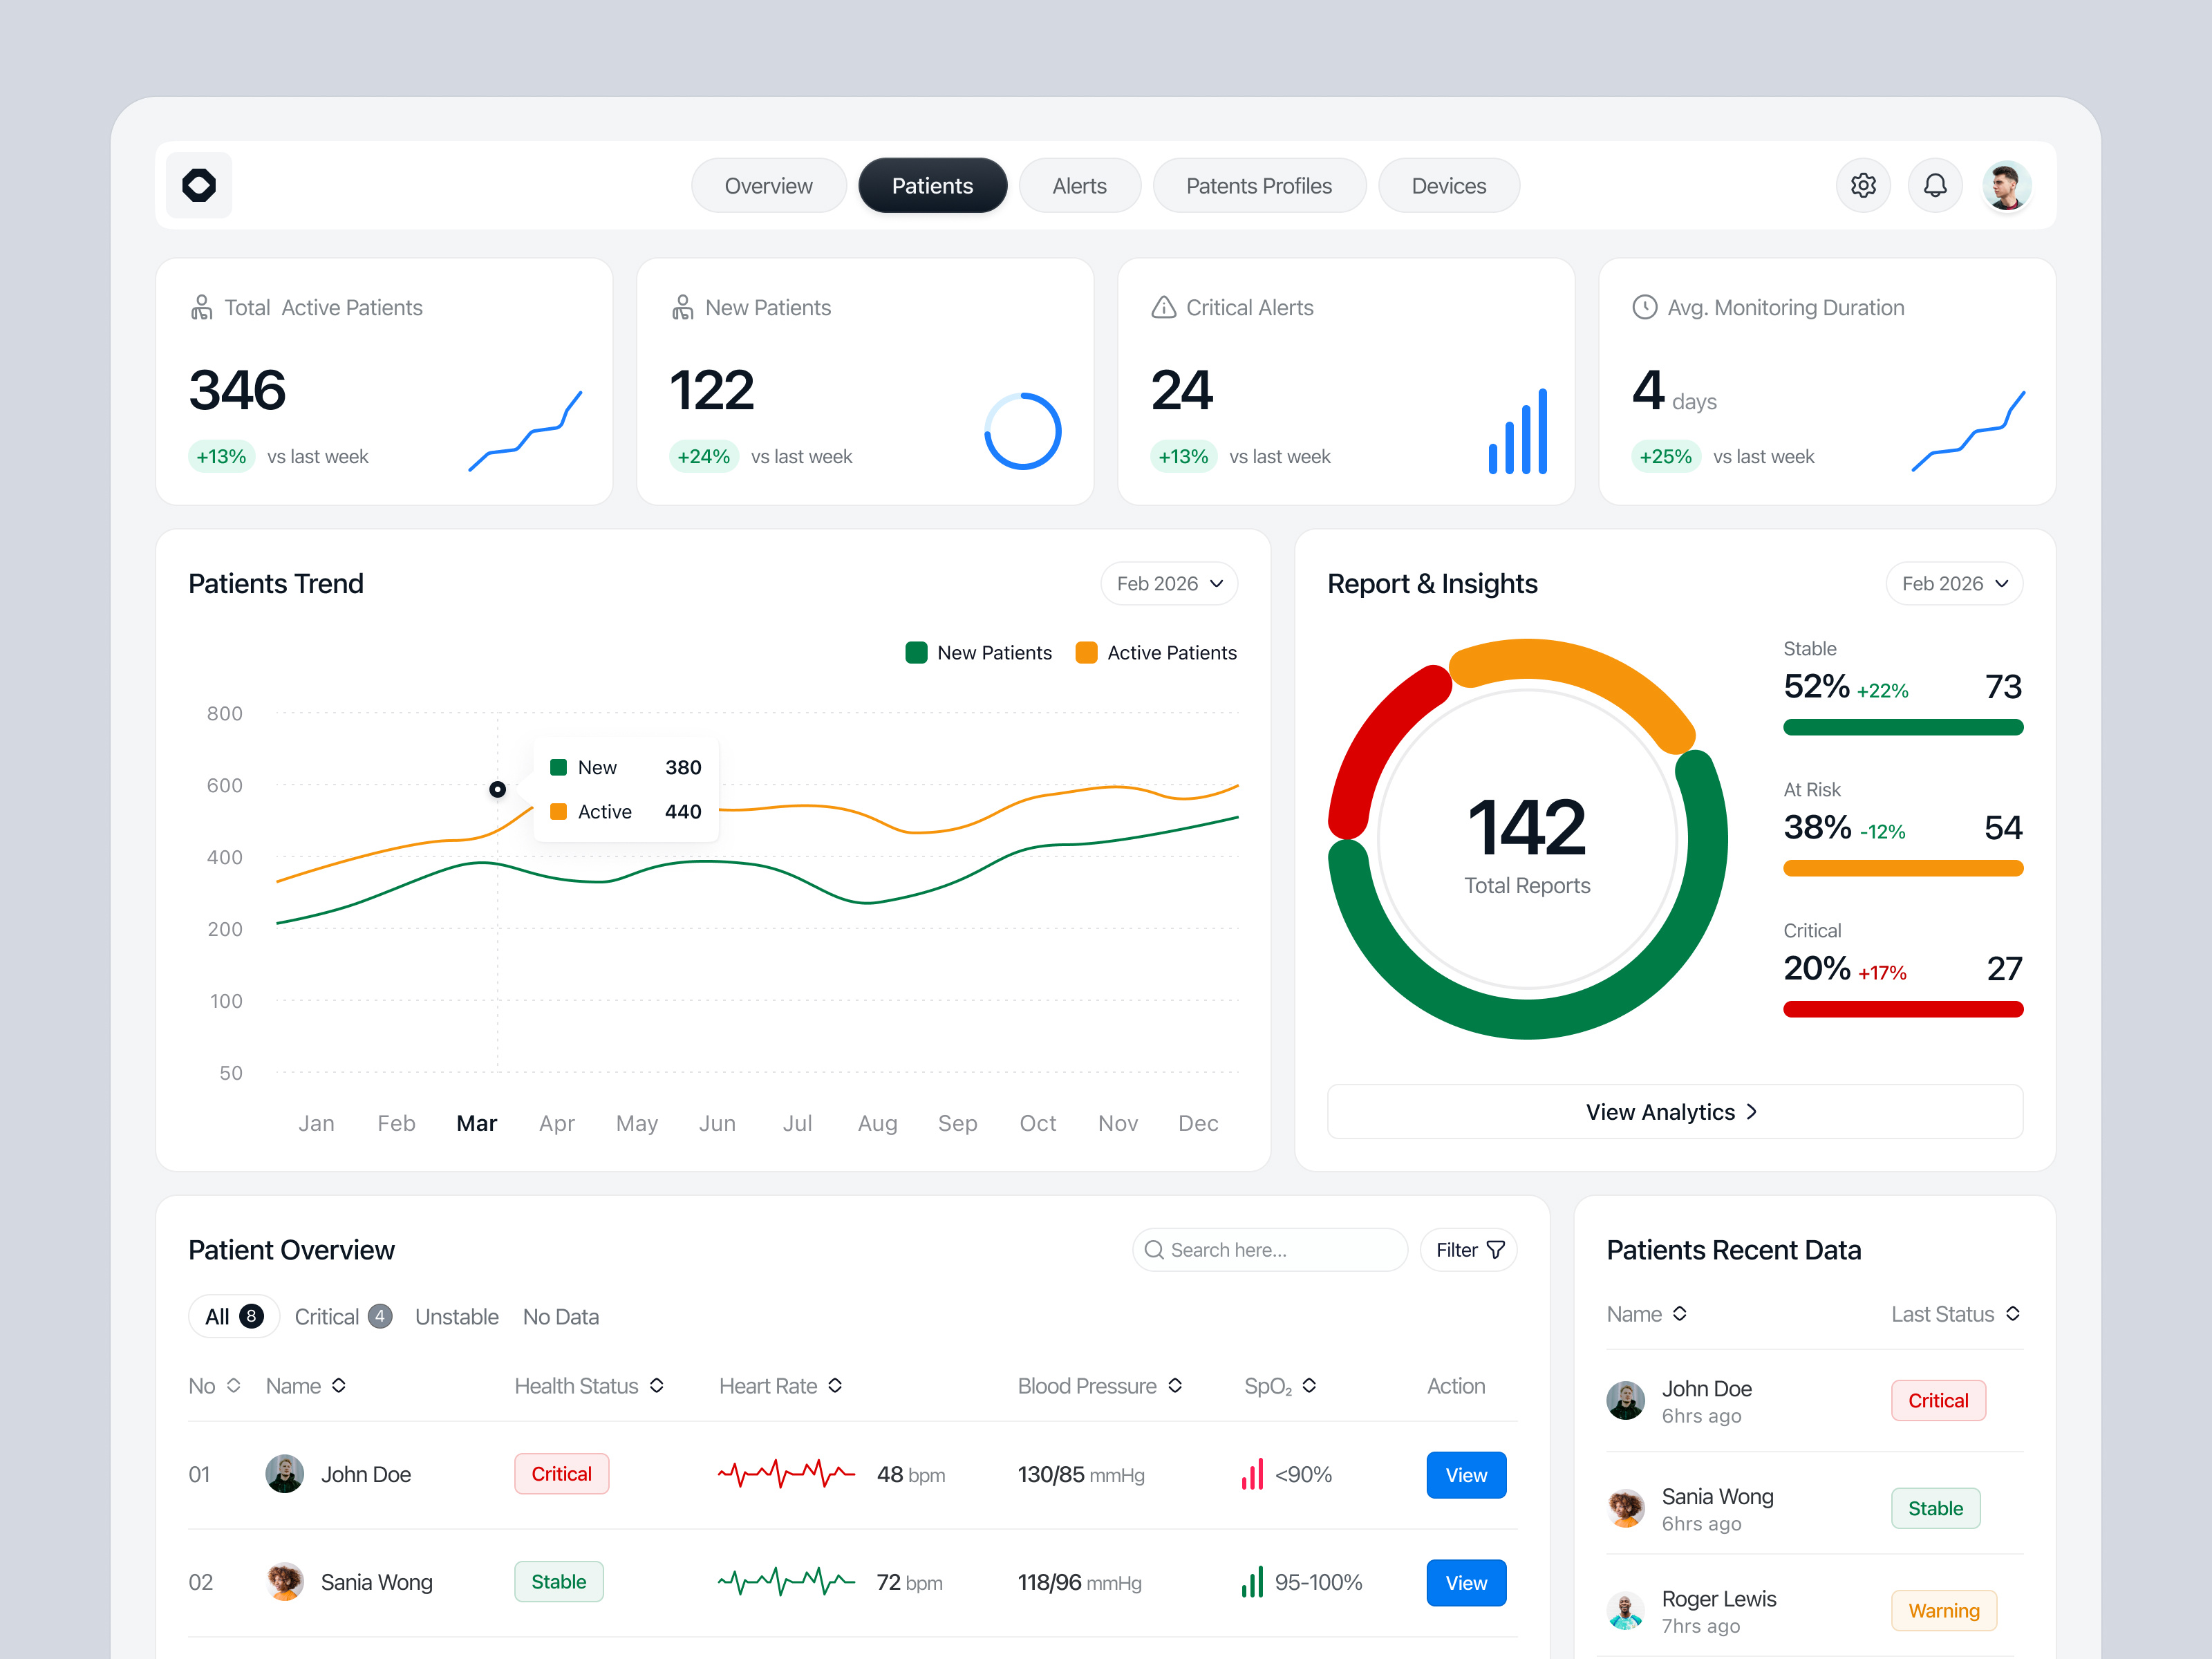The width and height of the screenshot is (2212, 1659).
Task: Open the Devices navigation tab
Action: (1448, 185)
